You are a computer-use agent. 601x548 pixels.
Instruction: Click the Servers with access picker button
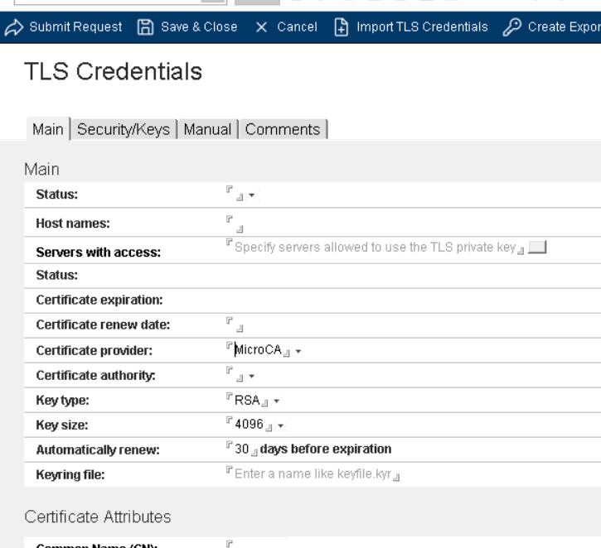coord(537,248)
